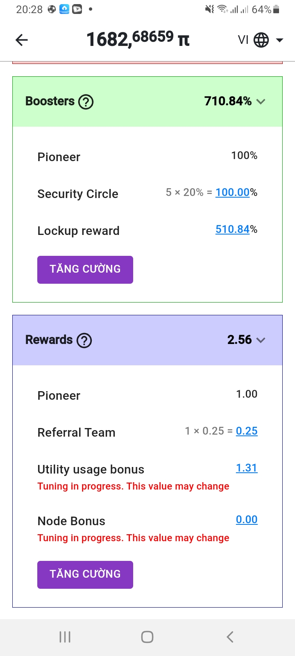Tap the battery icon in status bar
The image size is (295, 656).
point(276,9)
